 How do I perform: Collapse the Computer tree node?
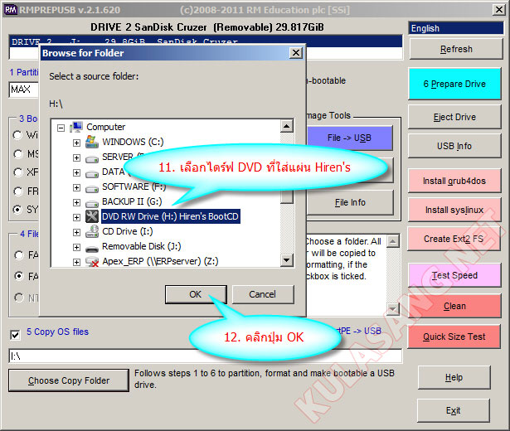pos(61,128)
